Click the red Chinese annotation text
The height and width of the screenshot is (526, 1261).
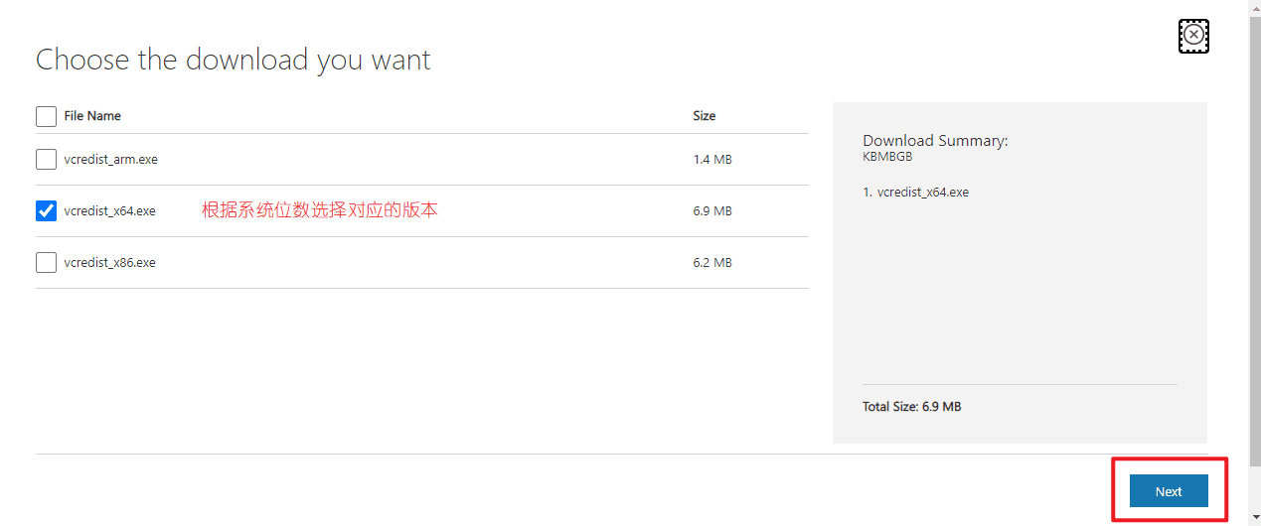[x=320, y=210]
